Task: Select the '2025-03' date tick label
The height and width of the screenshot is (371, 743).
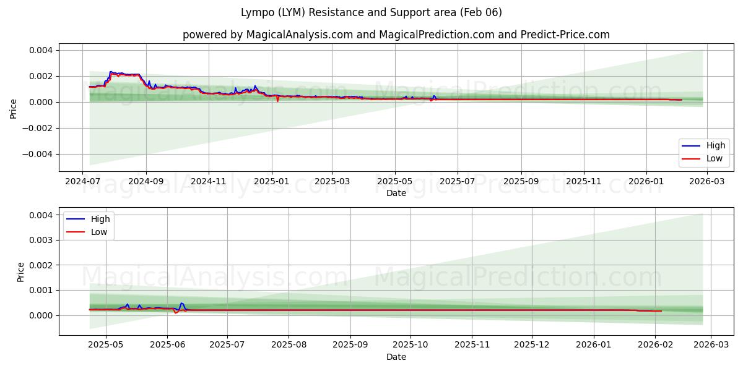Action: [332, 181]
